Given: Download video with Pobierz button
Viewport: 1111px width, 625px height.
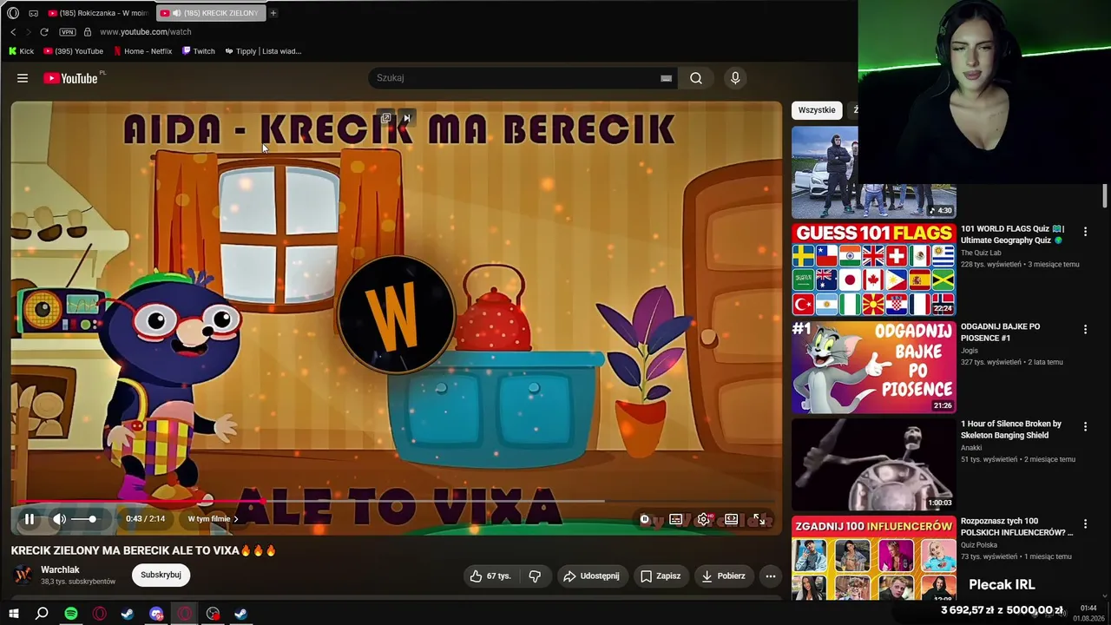Looking at the screenshot, I should (723, 576).
